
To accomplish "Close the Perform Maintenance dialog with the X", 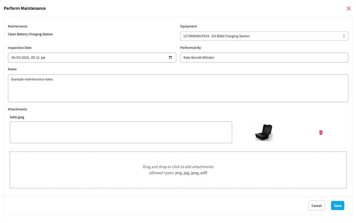I will 349,9.
